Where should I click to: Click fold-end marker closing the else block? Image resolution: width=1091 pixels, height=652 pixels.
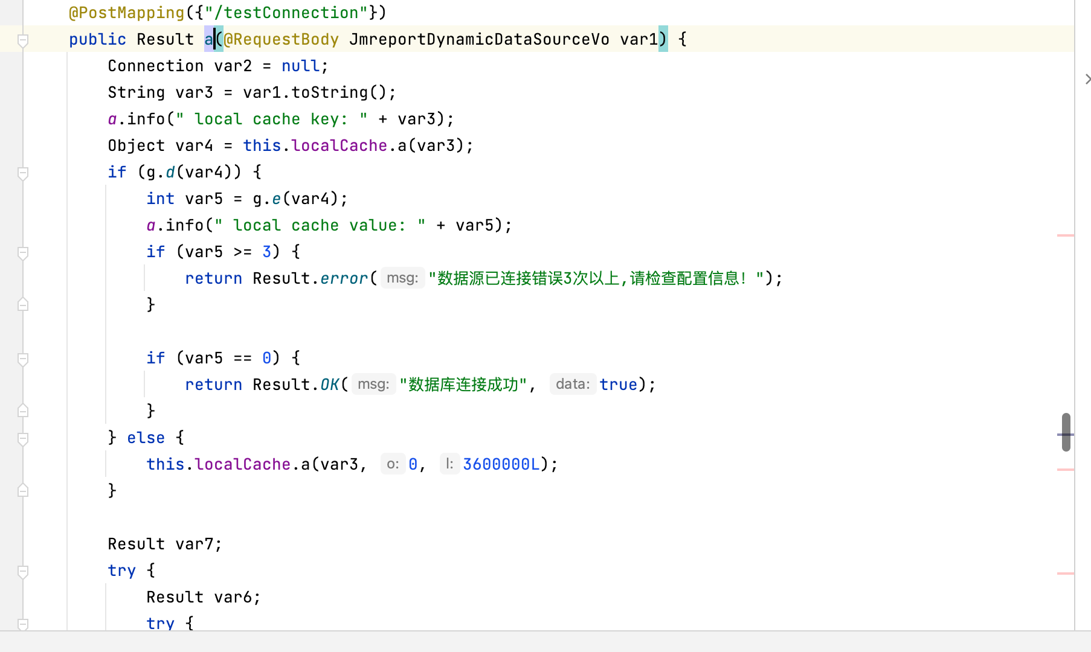click(23, 490)
